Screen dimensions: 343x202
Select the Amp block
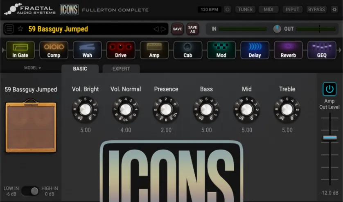coord(154,50)
